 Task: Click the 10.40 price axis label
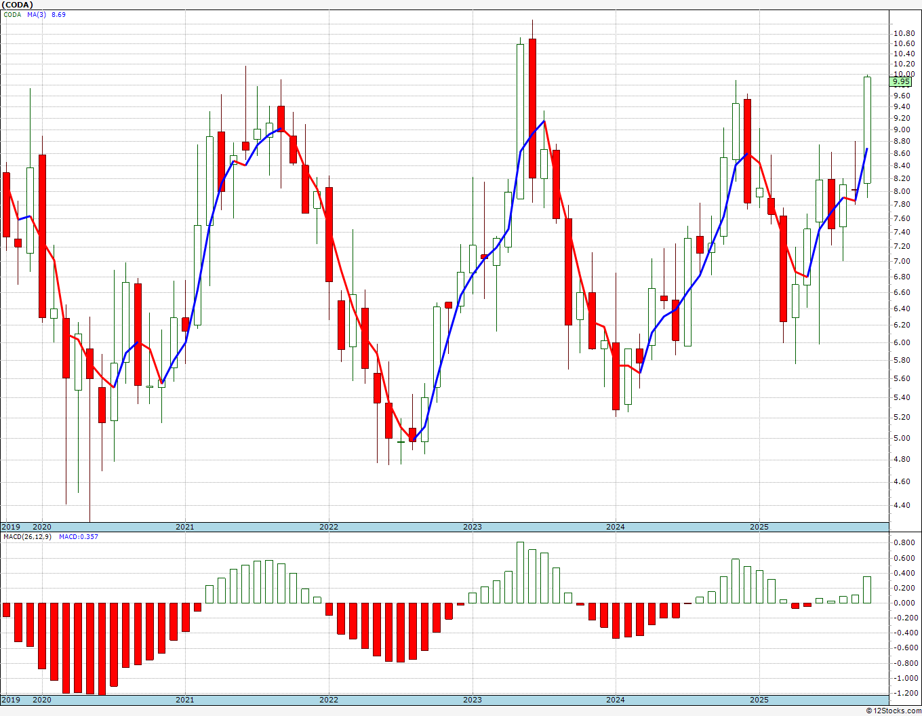[904, 54]
